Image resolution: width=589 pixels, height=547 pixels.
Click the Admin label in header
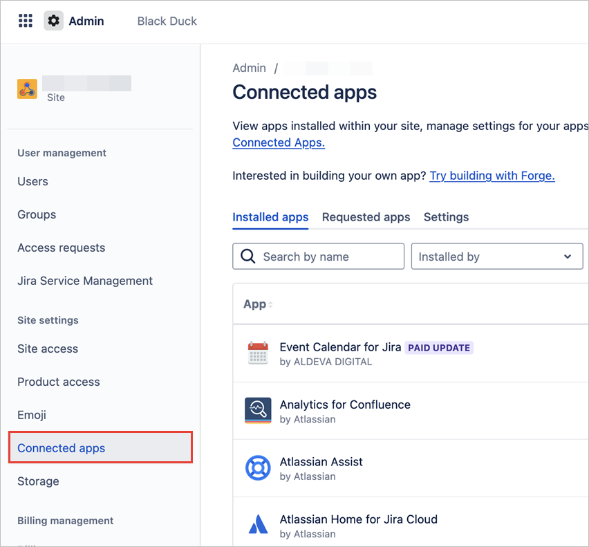[86, 21]
